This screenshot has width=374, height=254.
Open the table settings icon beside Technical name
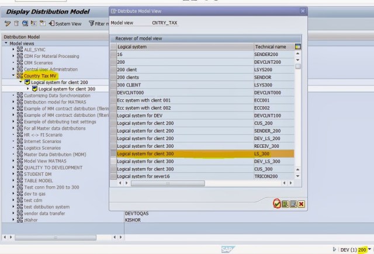[298, 46]
